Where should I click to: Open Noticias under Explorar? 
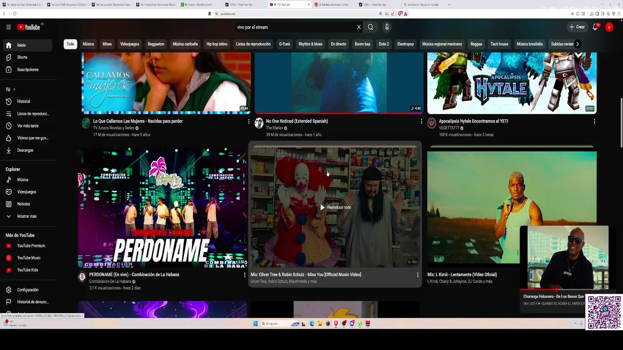(x=28, y=204)
